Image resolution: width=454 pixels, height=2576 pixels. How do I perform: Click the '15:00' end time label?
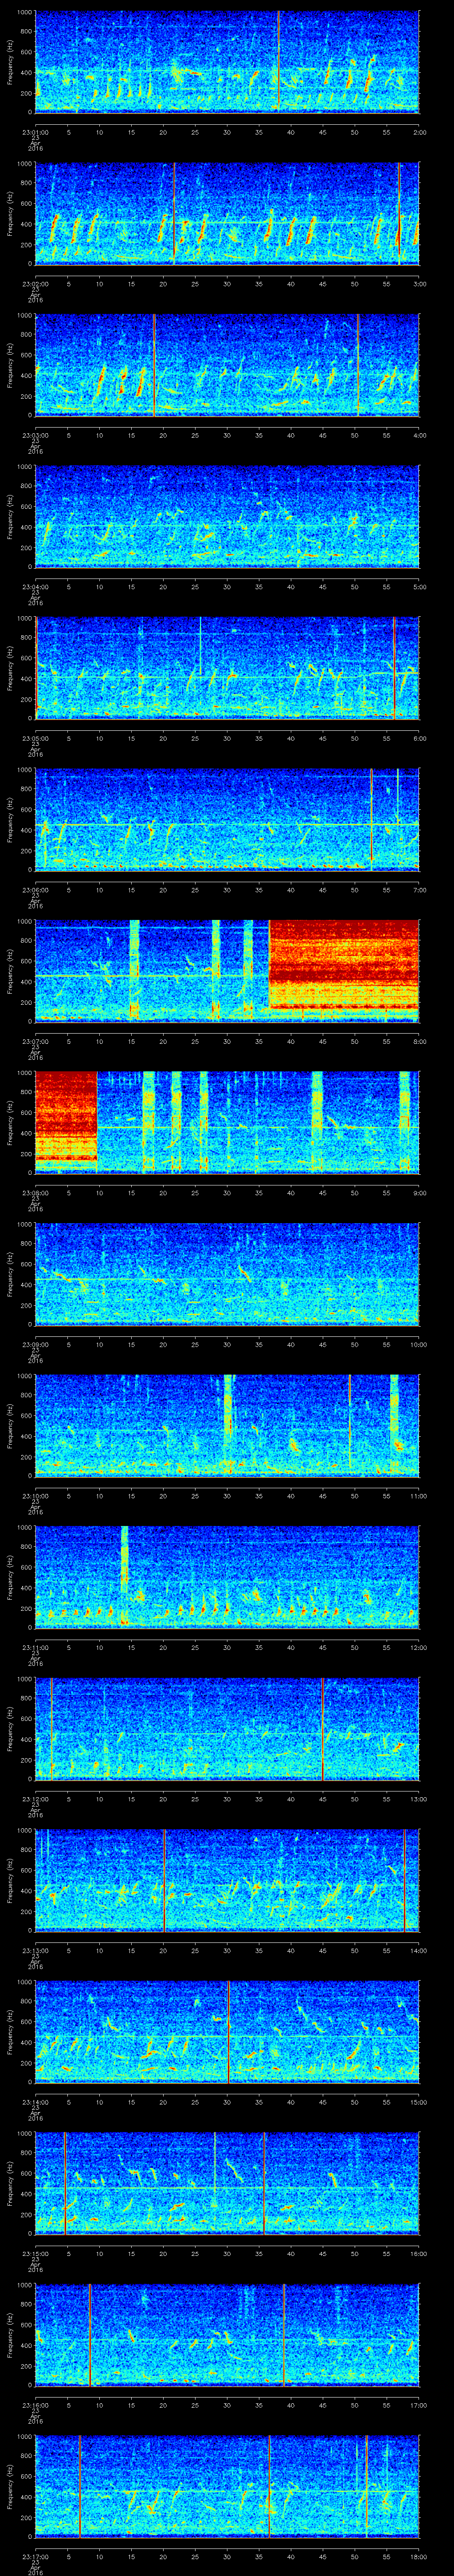point(418,2101)
